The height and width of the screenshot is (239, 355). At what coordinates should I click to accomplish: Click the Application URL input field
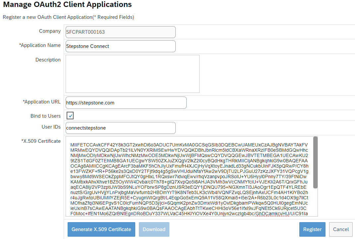(126, 102)
